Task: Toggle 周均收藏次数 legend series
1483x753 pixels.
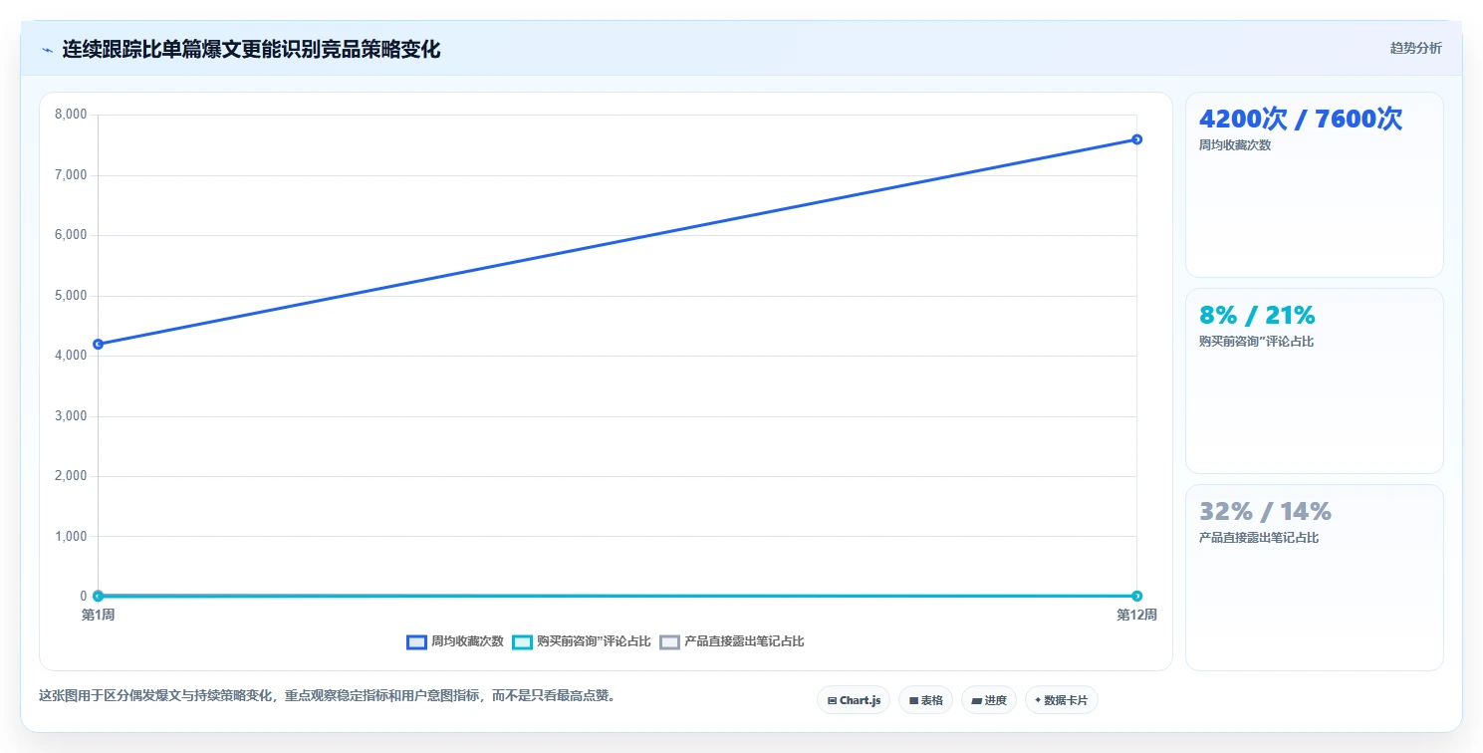Action: pyautogui.click(x=455, y=641)
